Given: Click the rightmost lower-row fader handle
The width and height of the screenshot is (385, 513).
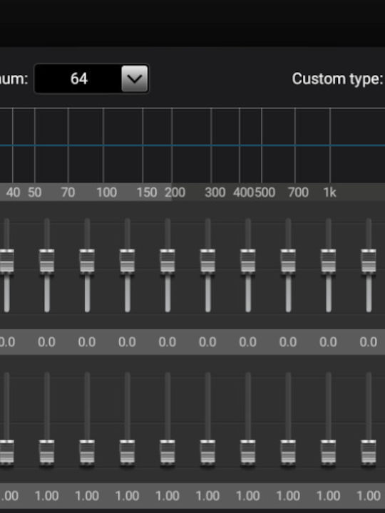Looking at the screenshot, I should 369,452.
